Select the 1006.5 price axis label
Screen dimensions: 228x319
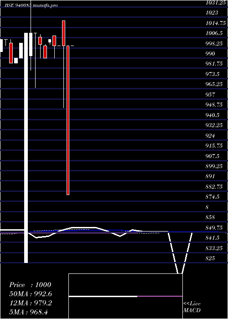pos(214,33)
